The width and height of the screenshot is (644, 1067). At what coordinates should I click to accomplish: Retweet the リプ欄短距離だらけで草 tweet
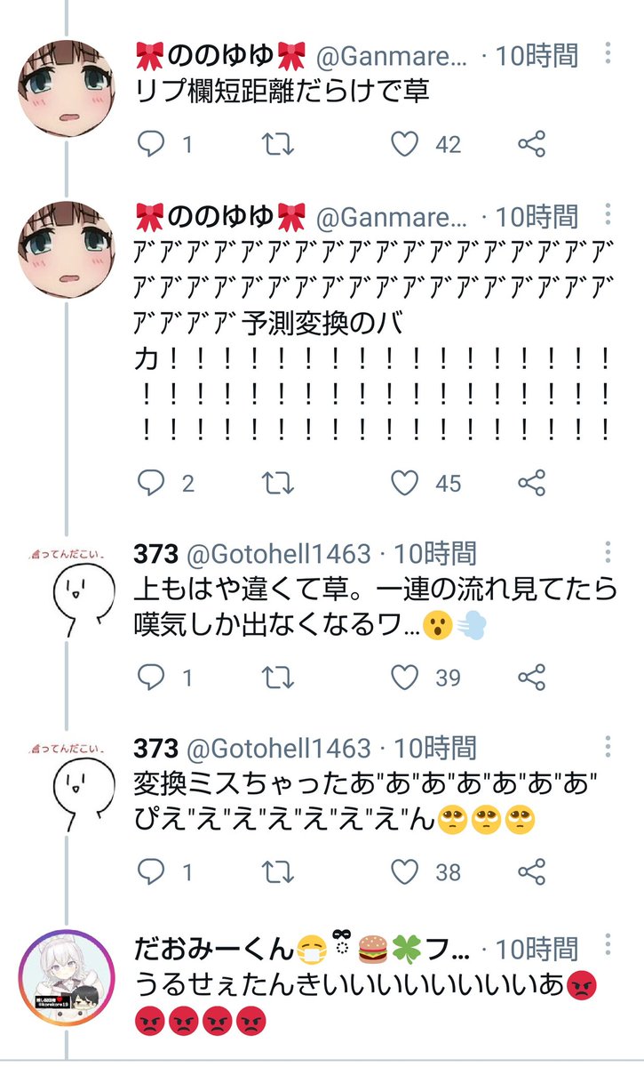tap(279, 144)
